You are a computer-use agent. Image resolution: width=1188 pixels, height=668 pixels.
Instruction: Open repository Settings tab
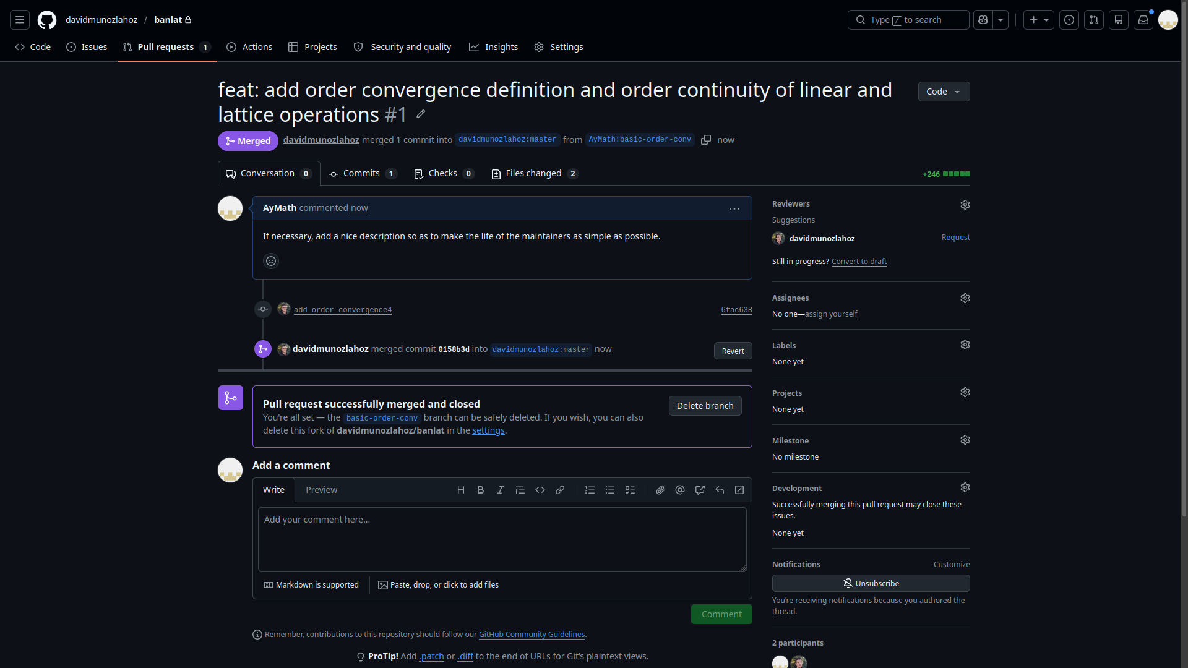coord(559,47)
